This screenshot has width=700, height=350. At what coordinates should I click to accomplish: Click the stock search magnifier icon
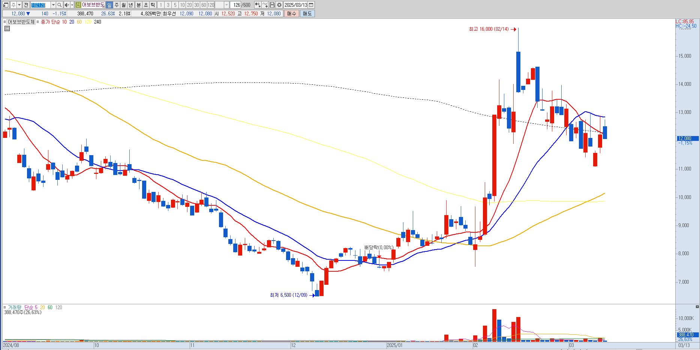coord(59,5)
